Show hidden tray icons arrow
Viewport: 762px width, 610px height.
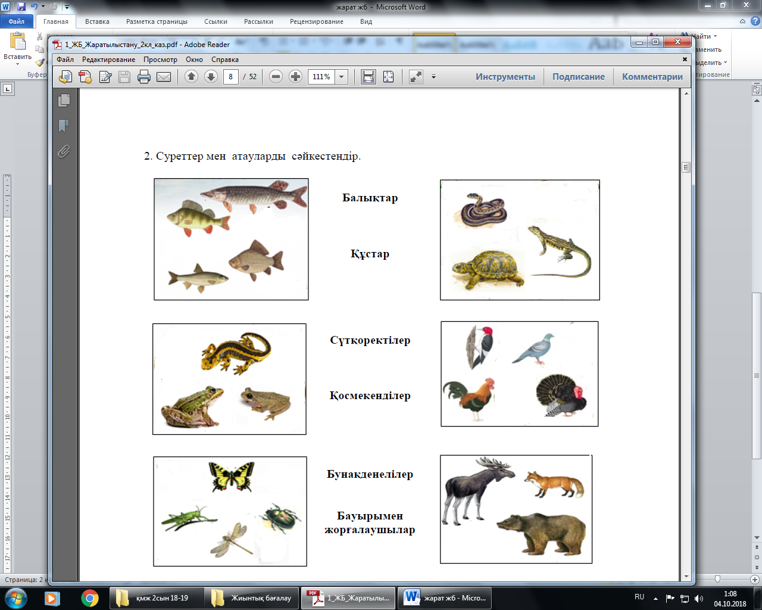coord(656,598)
